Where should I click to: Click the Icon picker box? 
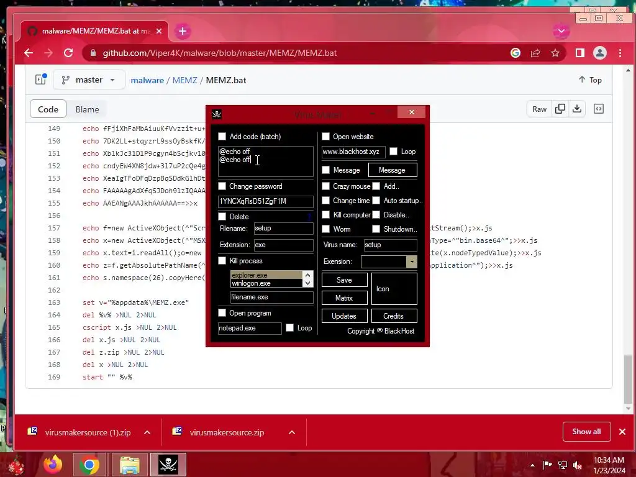[394, 289]
